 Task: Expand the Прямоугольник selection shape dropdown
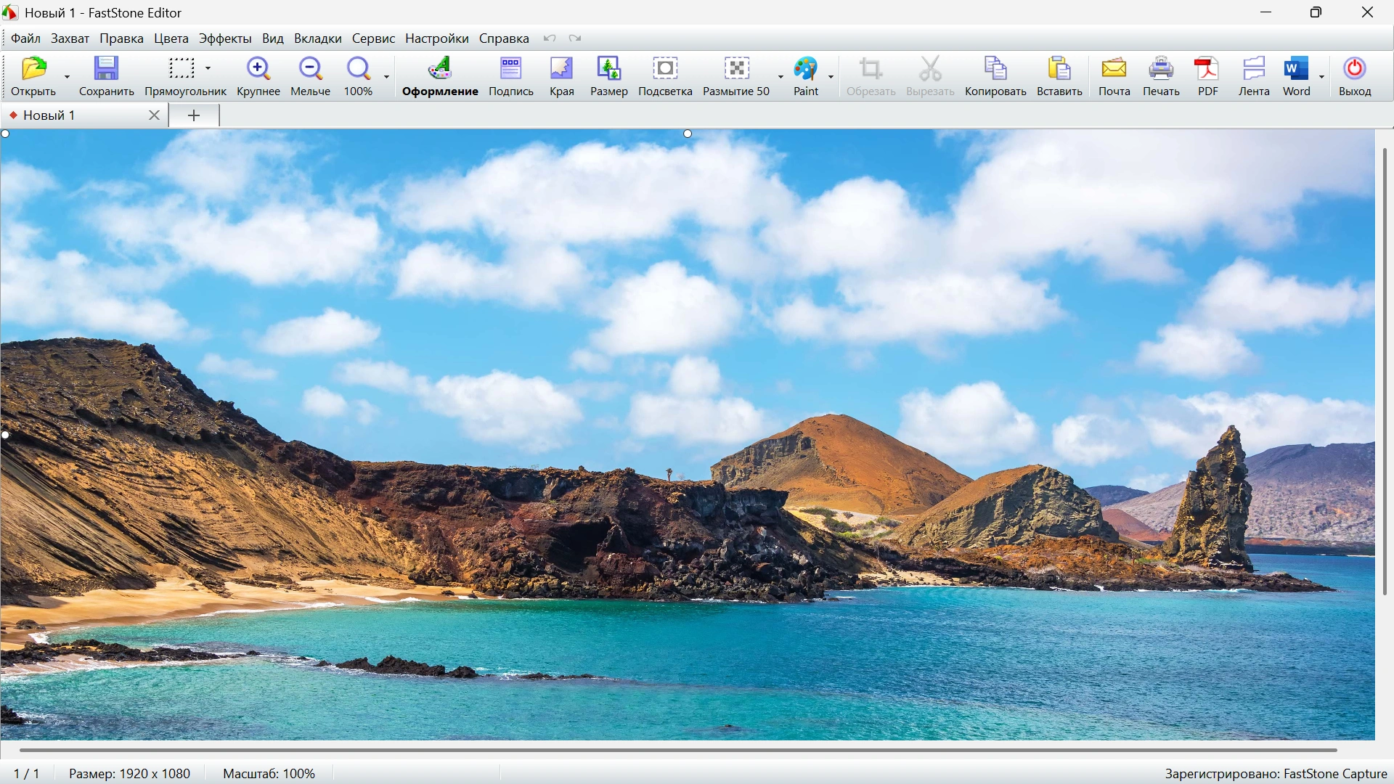coord(208,68)
